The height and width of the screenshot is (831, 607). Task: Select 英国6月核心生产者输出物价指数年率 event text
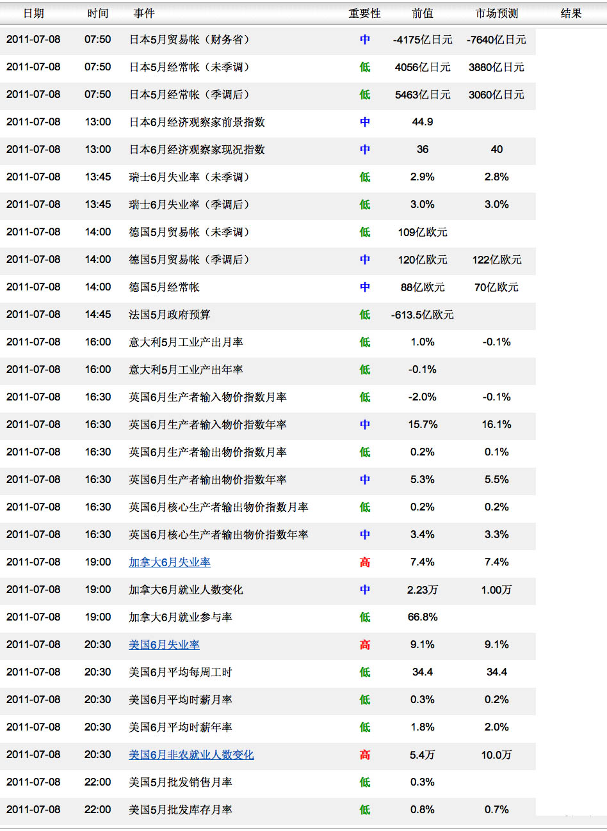[219, 535]
